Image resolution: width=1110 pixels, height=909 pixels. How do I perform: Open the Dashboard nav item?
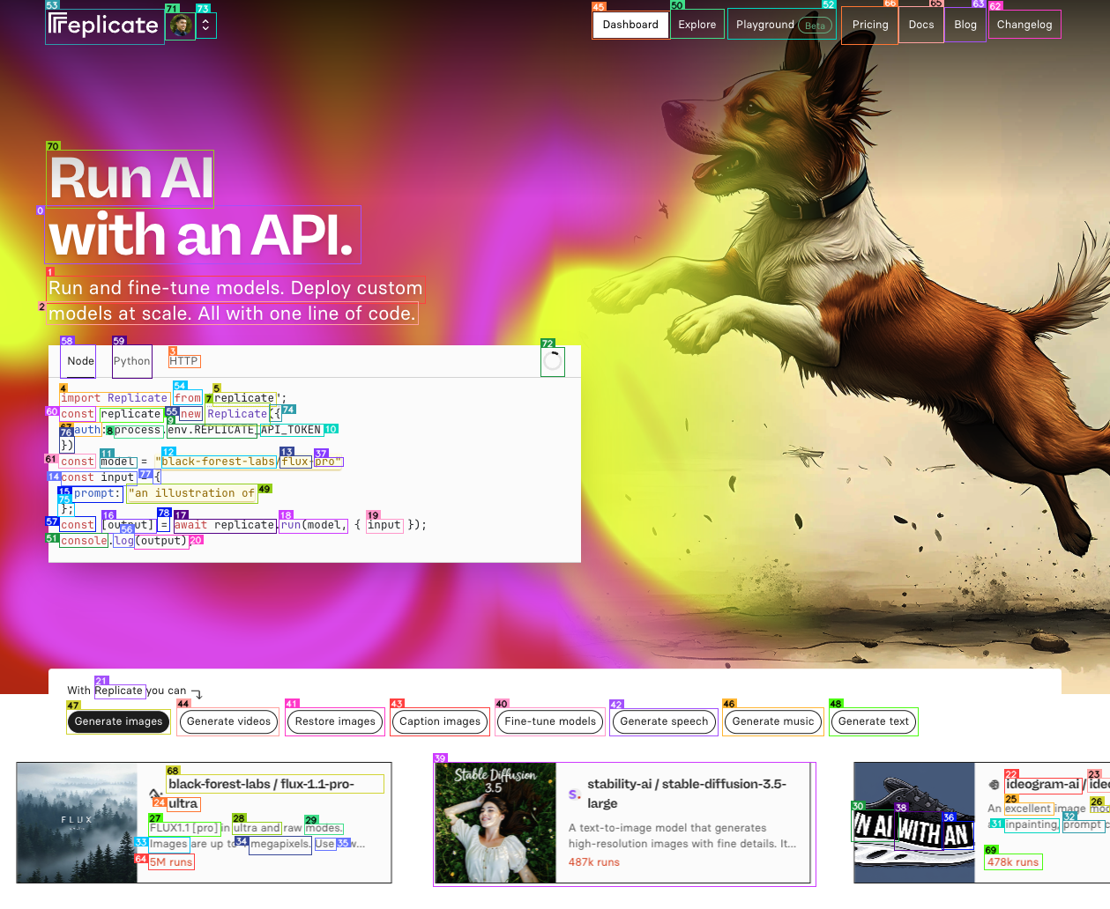(630, 25)
